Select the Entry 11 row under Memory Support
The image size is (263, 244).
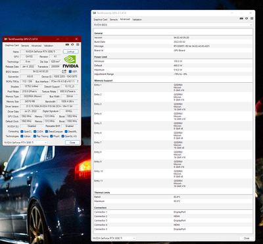point(173,183)
